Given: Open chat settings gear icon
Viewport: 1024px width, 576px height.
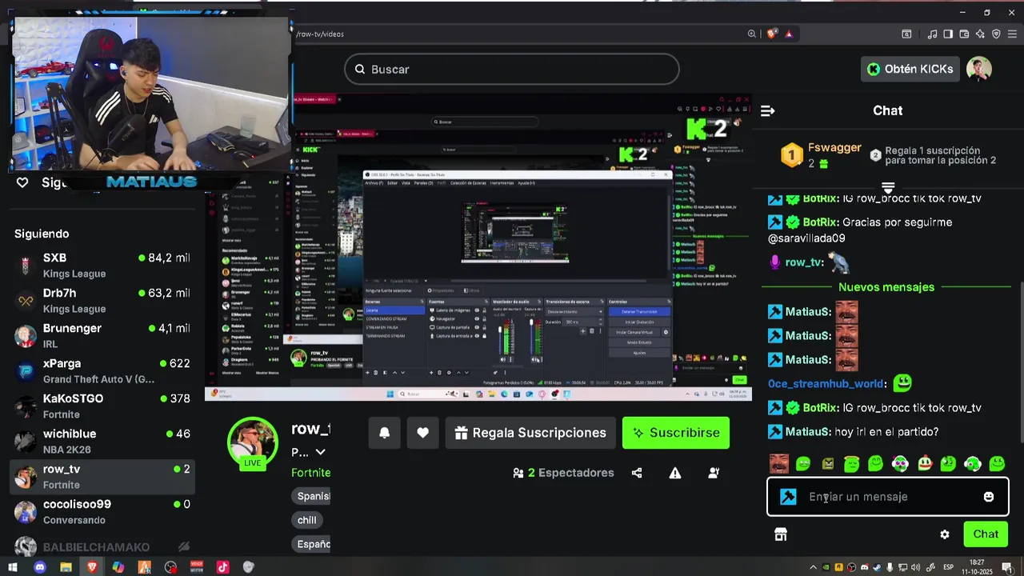Looking at the screenshot, I should 945,534.
